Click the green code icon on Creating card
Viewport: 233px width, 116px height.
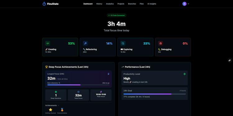pyautogui.click(x=48, y=44)
